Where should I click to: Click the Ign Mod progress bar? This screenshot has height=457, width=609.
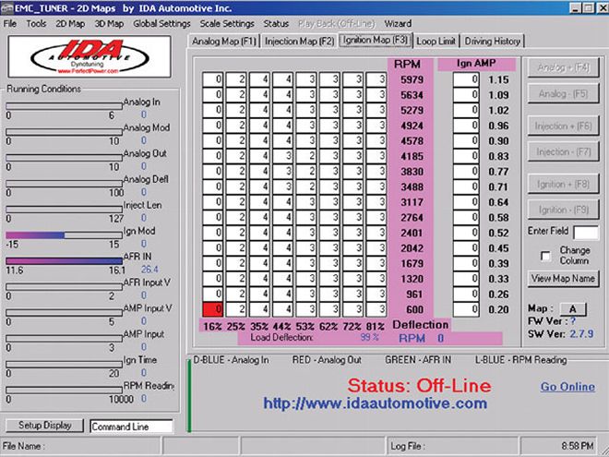point(64,235)
